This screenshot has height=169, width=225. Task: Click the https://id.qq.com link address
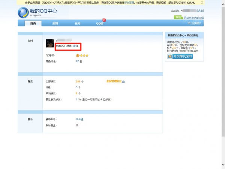[189, 51]
